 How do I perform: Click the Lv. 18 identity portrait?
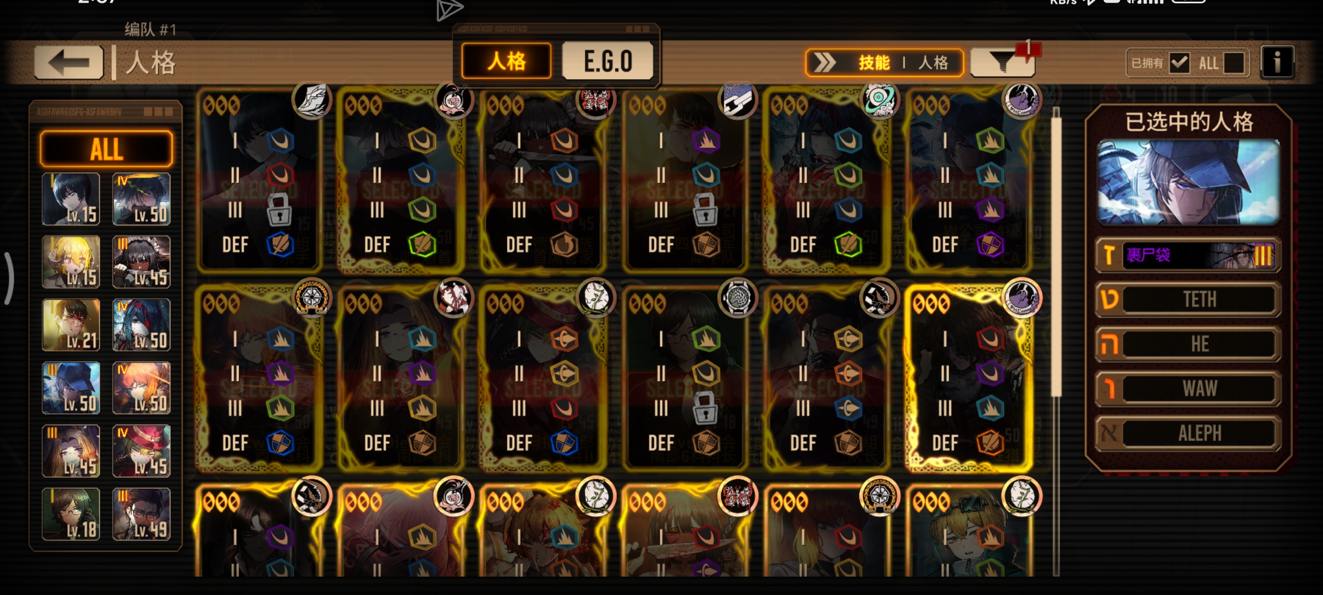tap(71, 513)
